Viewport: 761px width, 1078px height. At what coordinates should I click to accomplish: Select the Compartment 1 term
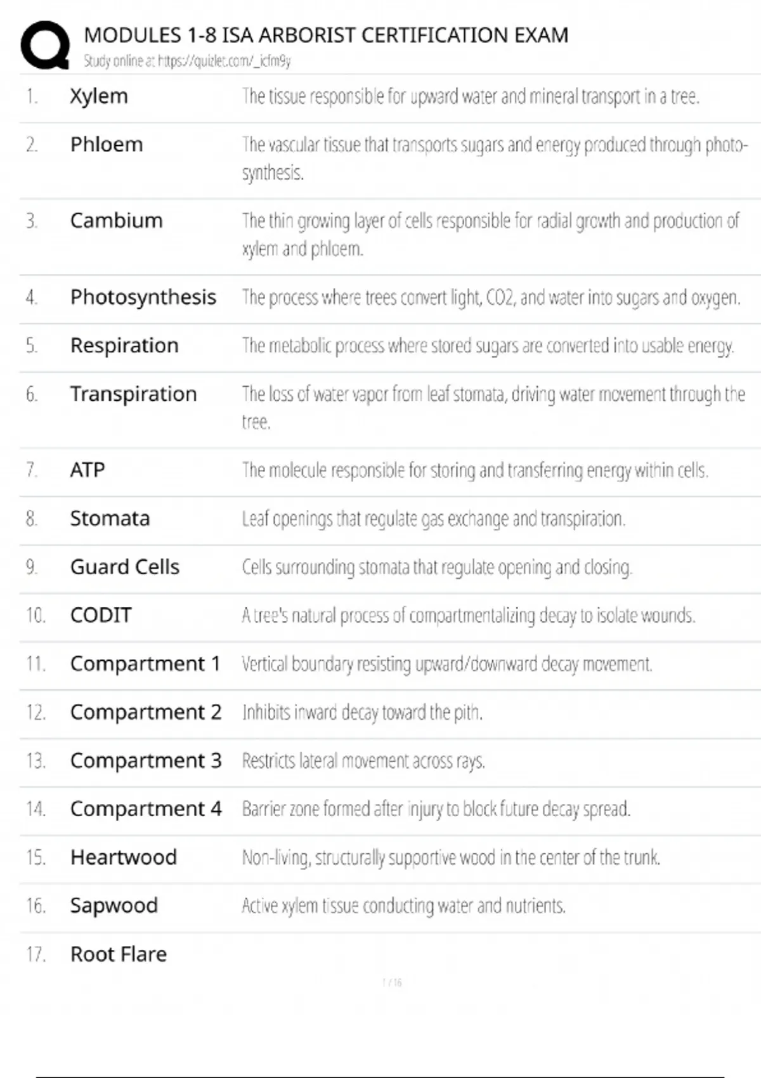pos(145,664)
